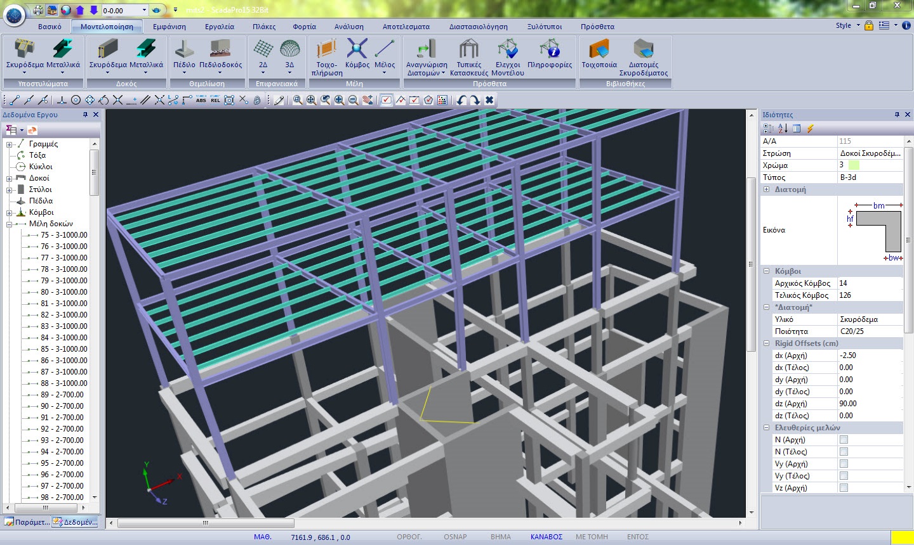Viewport: 914px width, 545px height.
Task: Open Τυπικές Κατασκευές templates
Action: coord(468,57)
